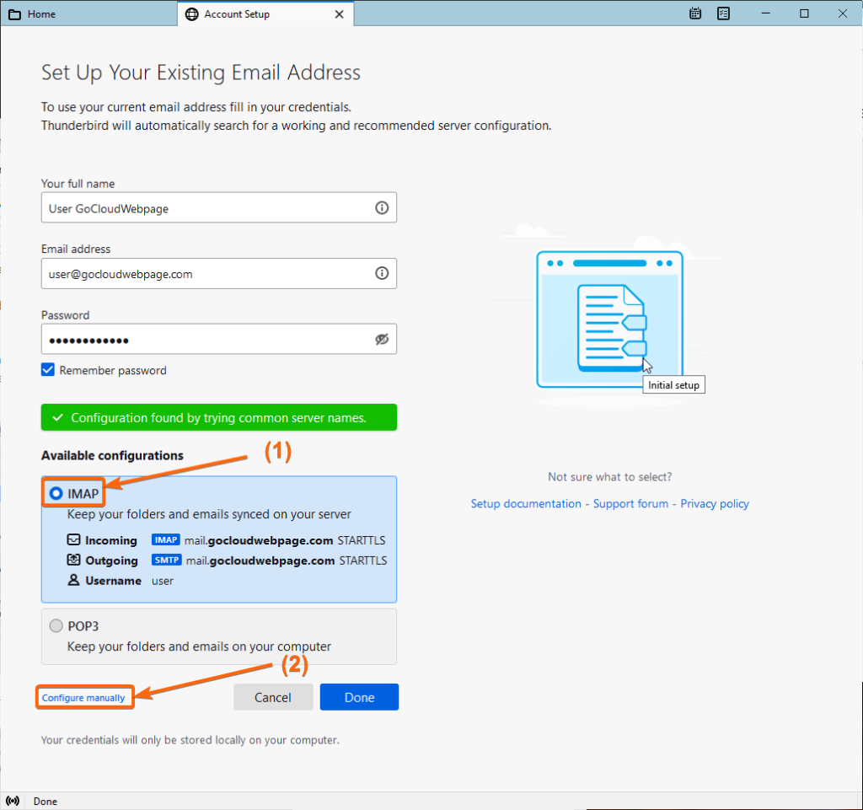Click the person icon beside Username
This screenshot has width=863, height=810.
(x=76, y=581)
